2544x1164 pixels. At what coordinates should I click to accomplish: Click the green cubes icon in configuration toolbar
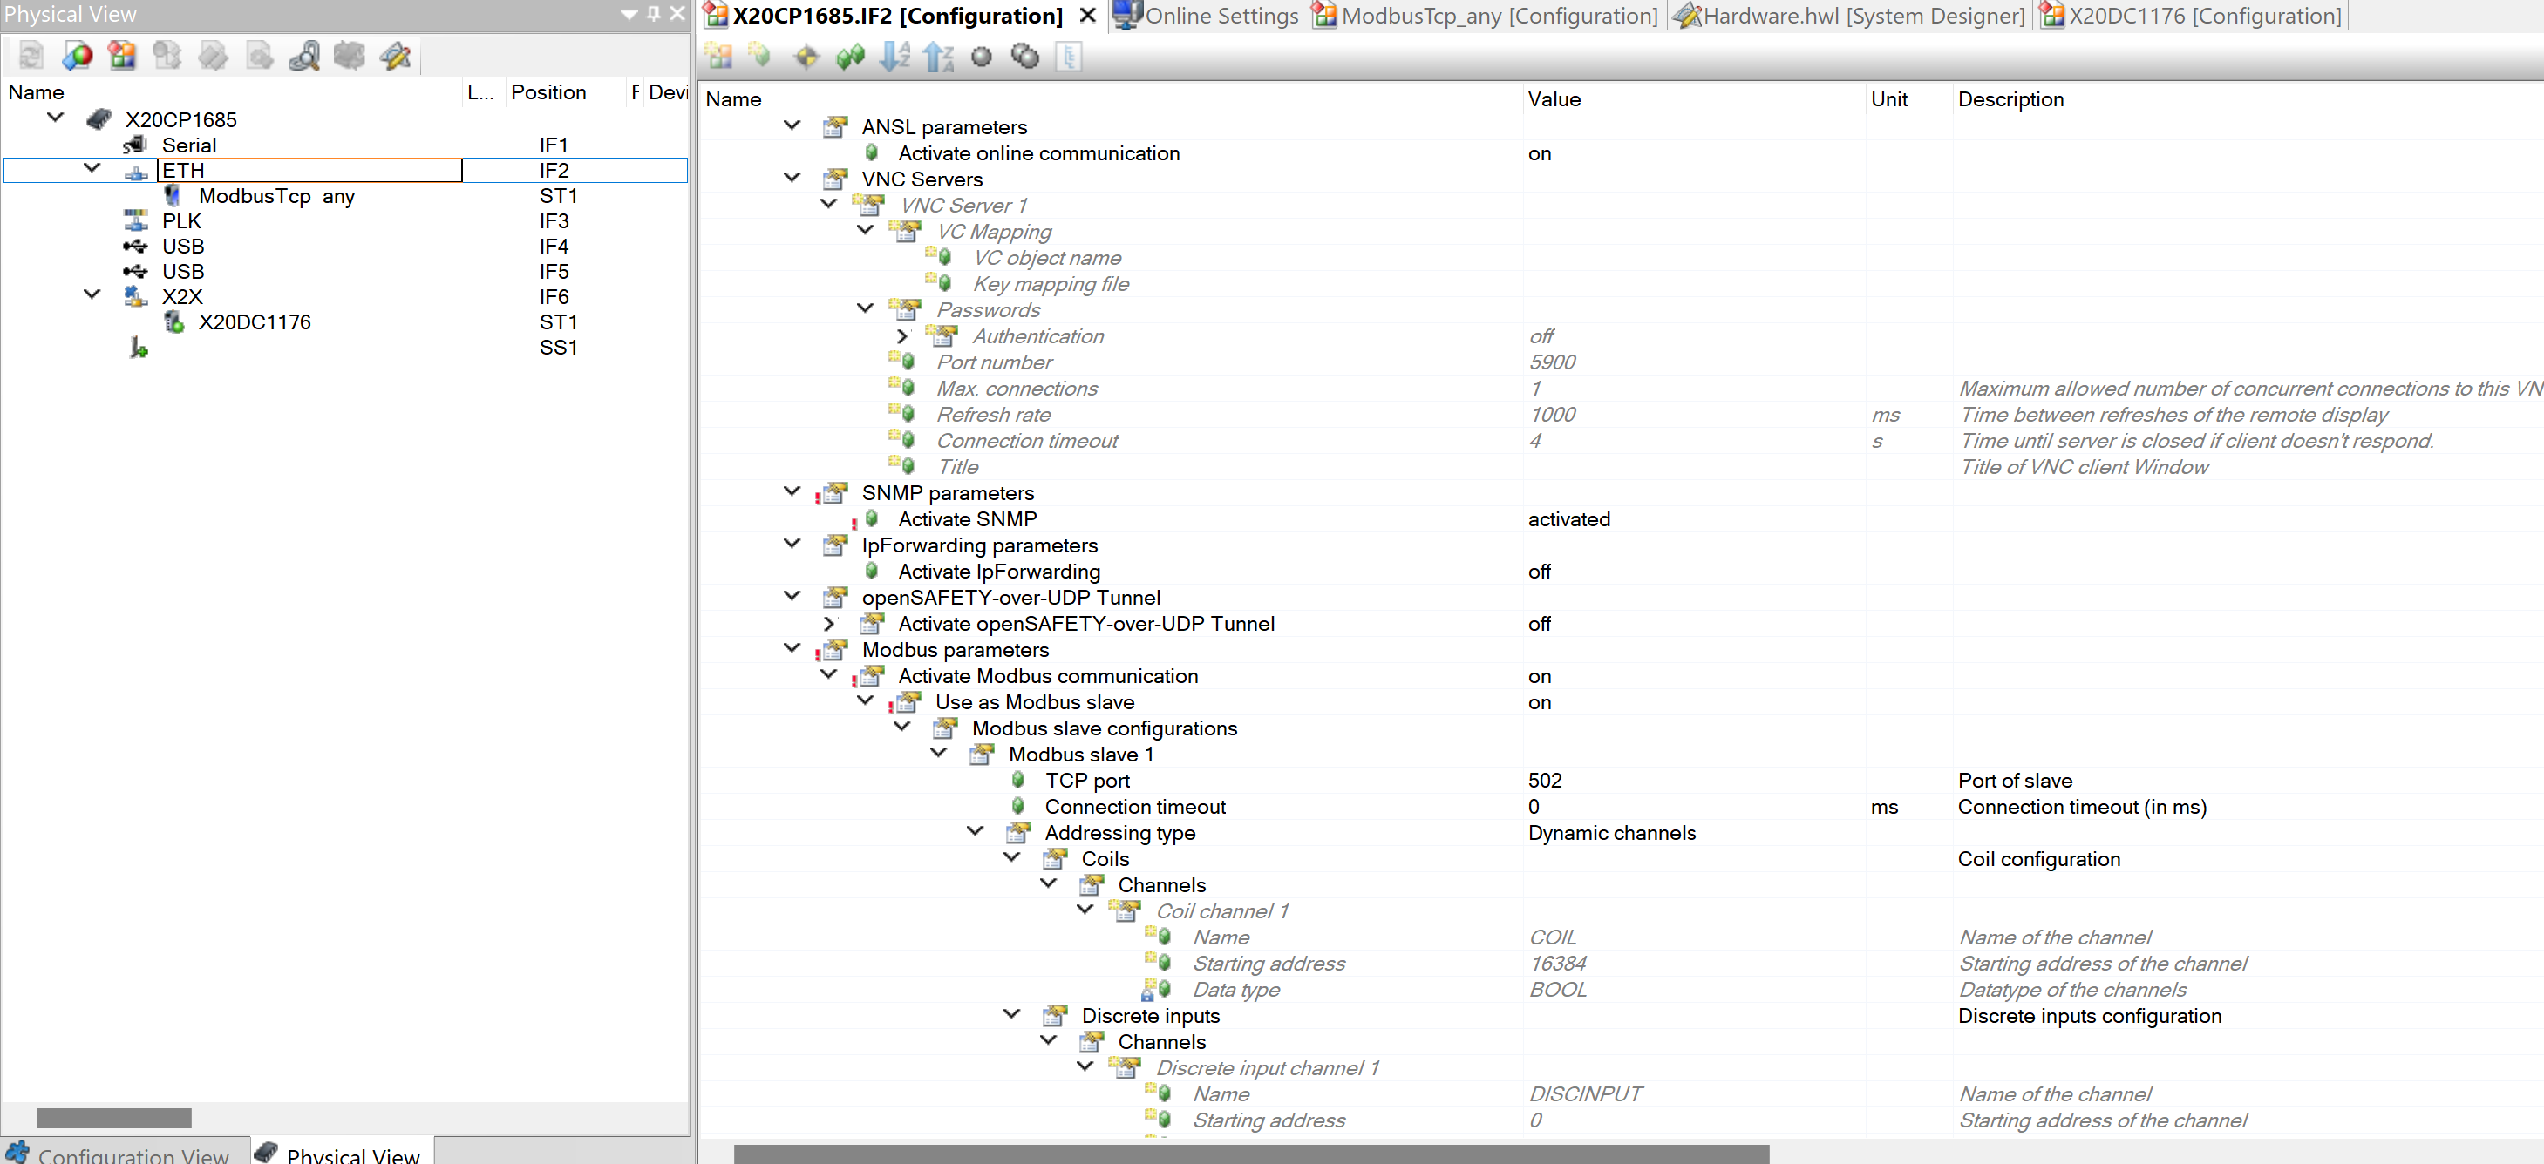850,57
